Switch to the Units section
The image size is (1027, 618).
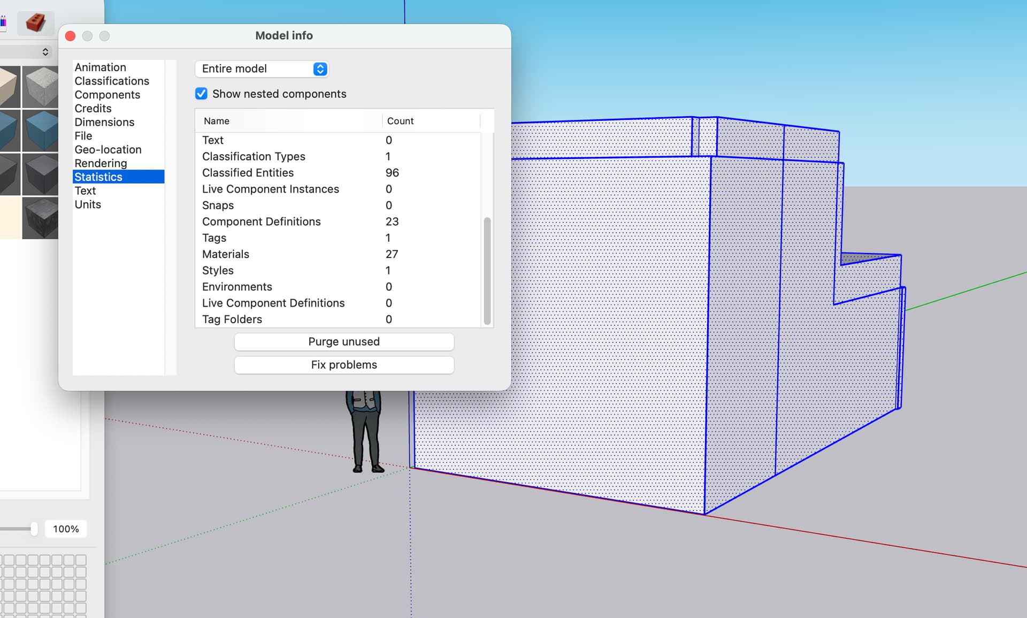[x=88, y=204]
